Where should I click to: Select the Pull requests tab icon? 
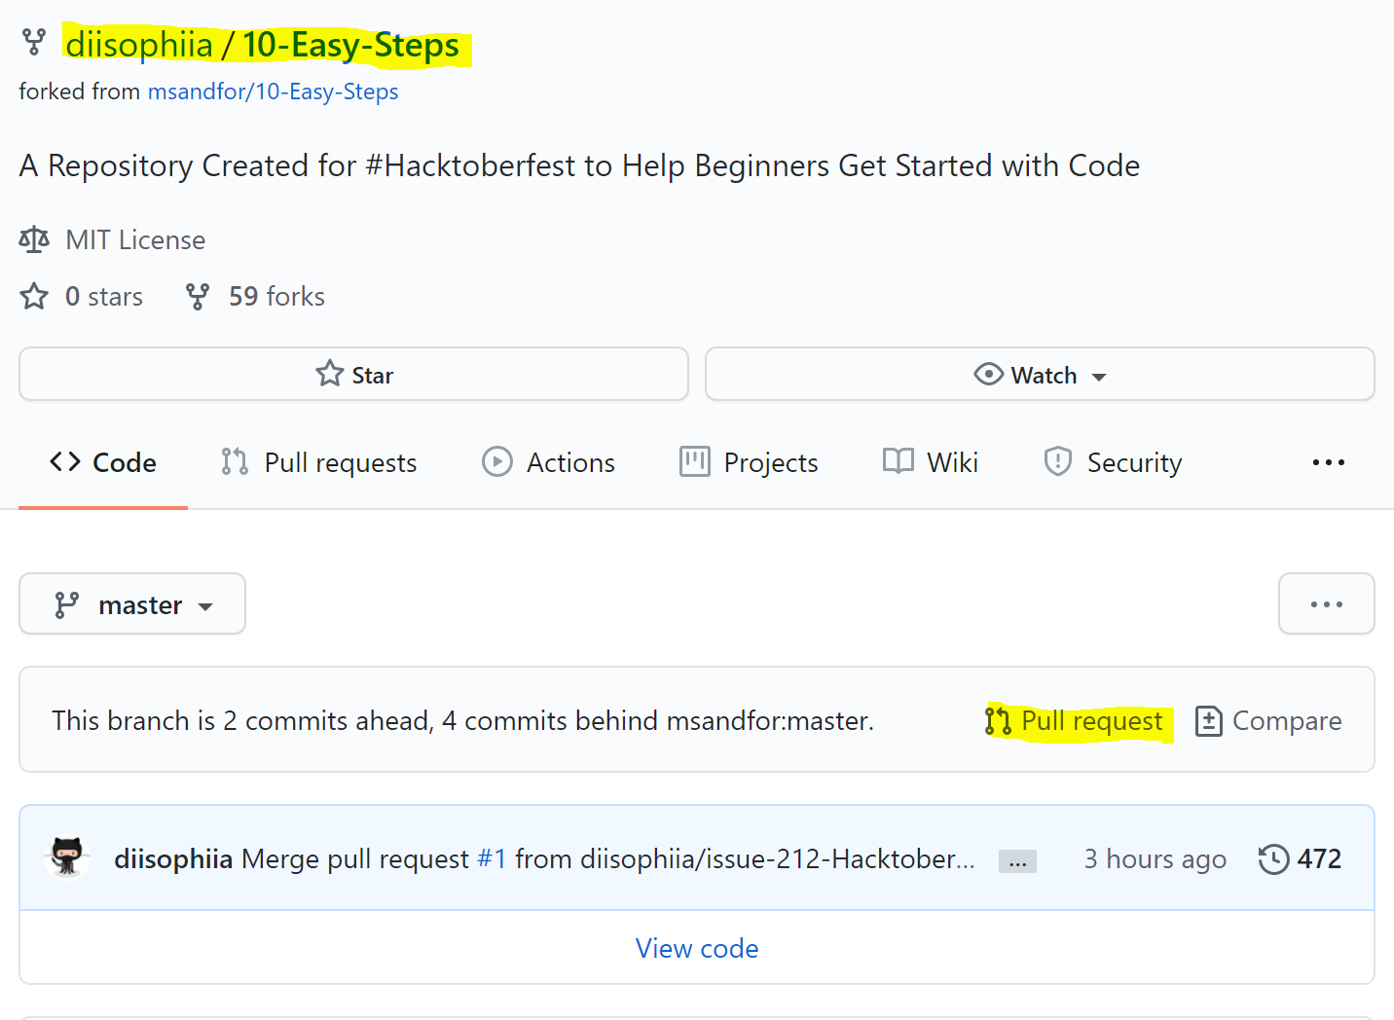click(x=234, y=461)
